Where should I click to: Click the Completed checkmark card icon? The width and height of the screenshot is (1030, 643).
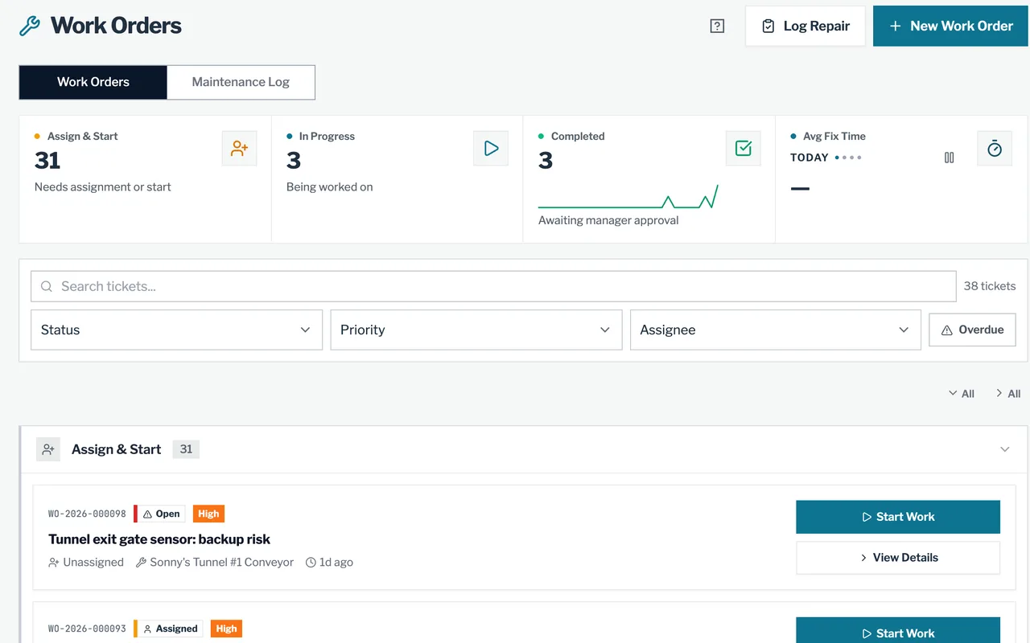(744, 149)
